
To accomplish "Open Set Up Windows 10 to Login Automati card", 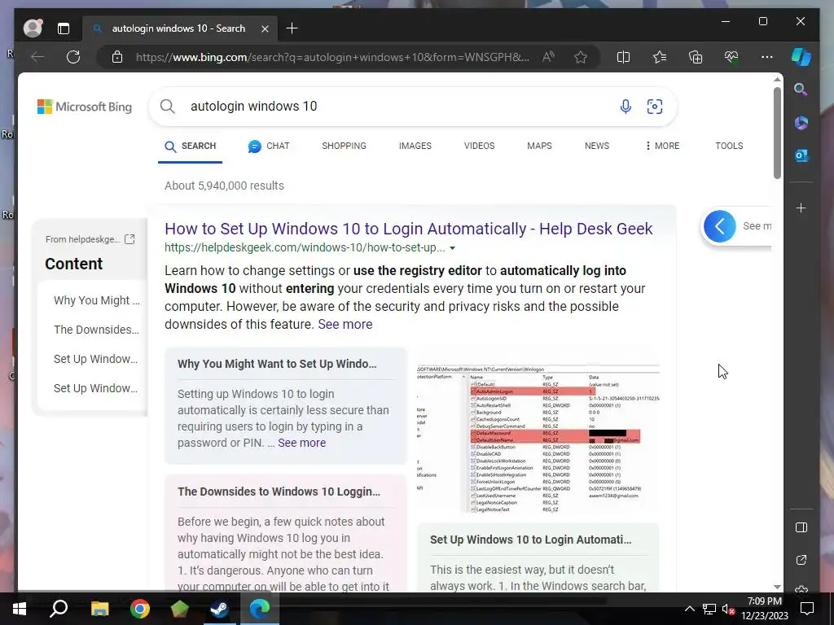I will pos(531,540).
